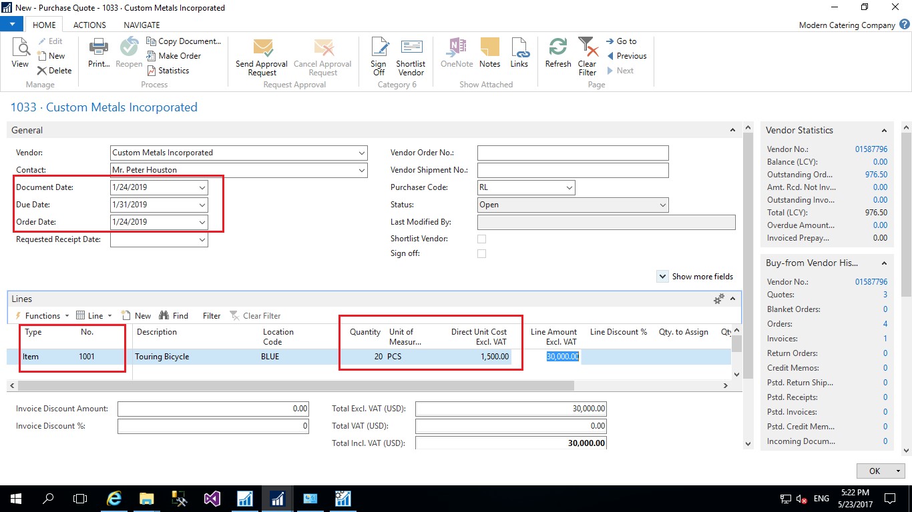Collapse the General section
The width and height of the screenshot is (912, 512).
point(732,131)
